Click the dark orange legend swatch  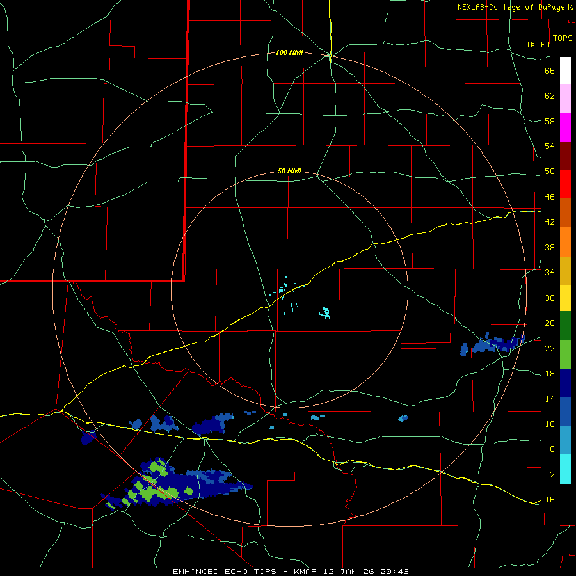(565, 213)
